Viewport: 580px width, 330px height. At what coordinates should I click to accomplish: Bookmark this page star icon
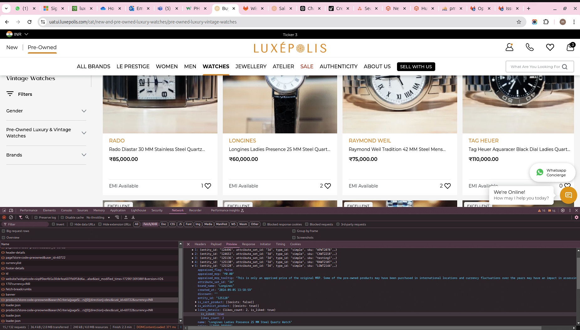click(x=519, y=22)
